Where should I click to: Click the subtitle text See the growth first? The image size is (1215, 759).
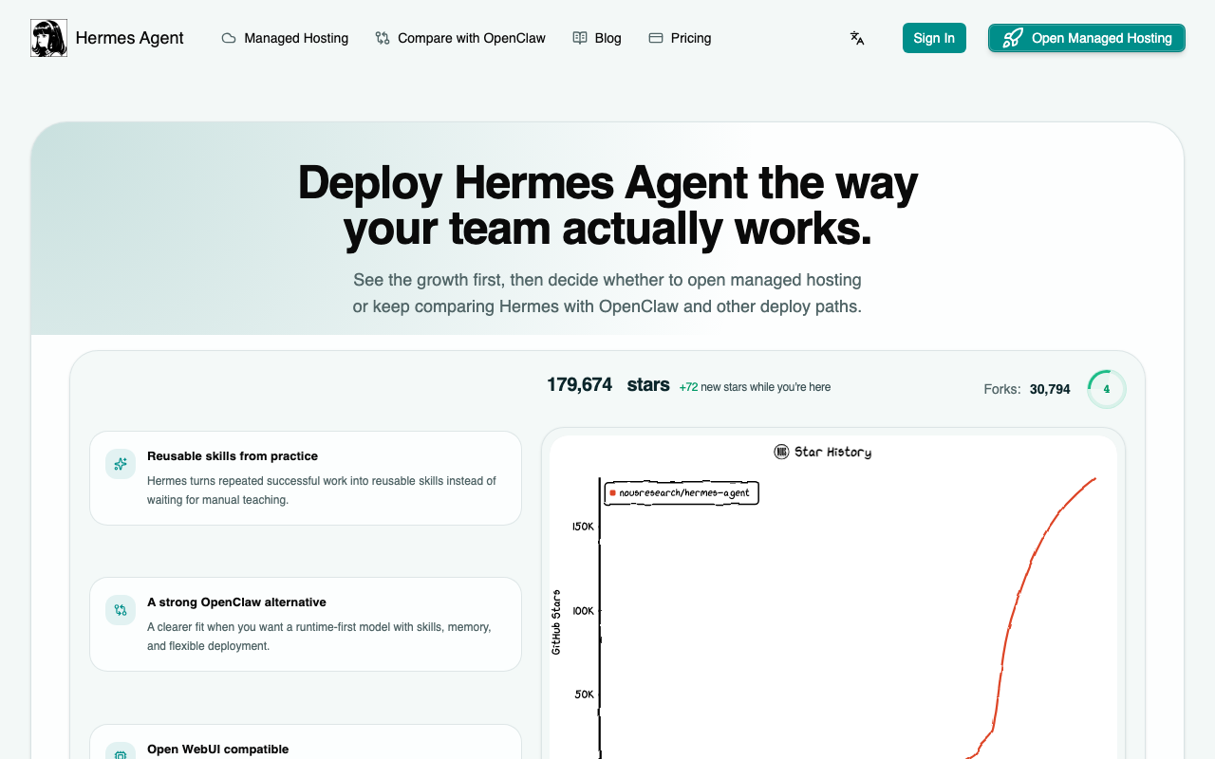point(607,293)
